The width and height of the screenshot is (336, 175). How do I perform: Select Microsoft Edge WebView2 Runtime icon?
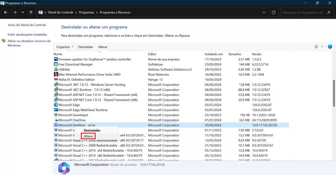pyautogui.click(x=56, y=110)
